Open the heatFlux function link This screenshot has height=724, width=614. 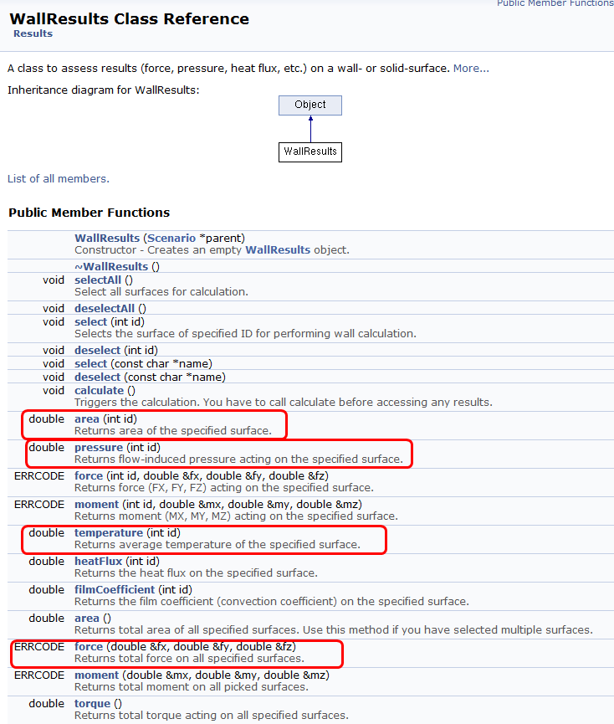(98, 562)
